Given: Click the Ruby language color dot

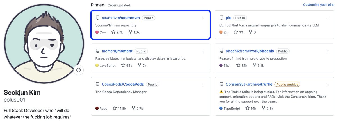Looking at the screenshot, I should click(x=97, y=108).
